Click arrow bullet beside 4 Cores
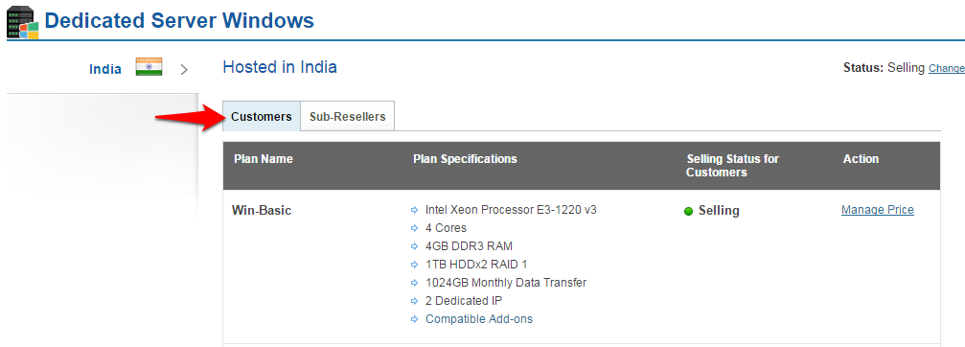The image size is (965, 347). 414,228
